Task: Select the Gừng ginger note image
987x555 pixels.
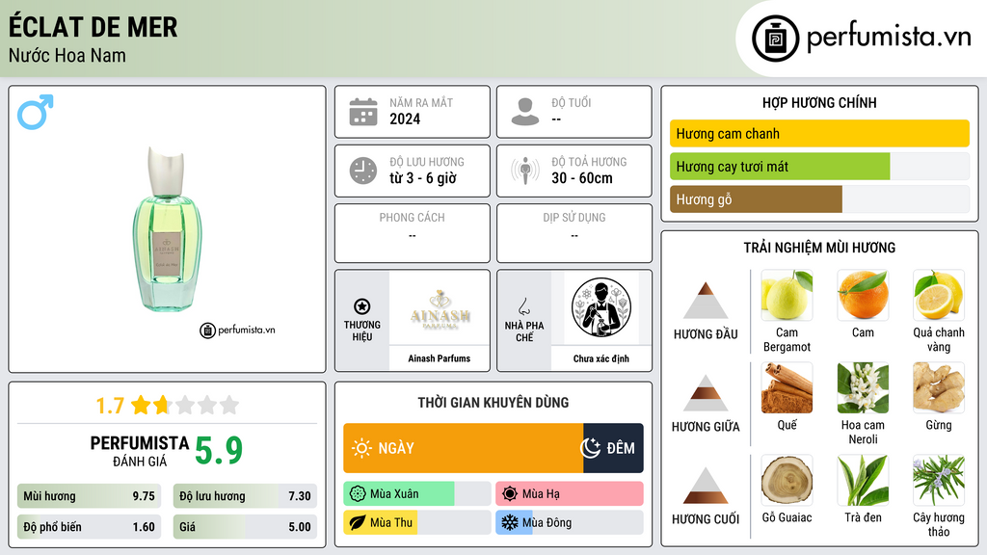Action: 939,388
